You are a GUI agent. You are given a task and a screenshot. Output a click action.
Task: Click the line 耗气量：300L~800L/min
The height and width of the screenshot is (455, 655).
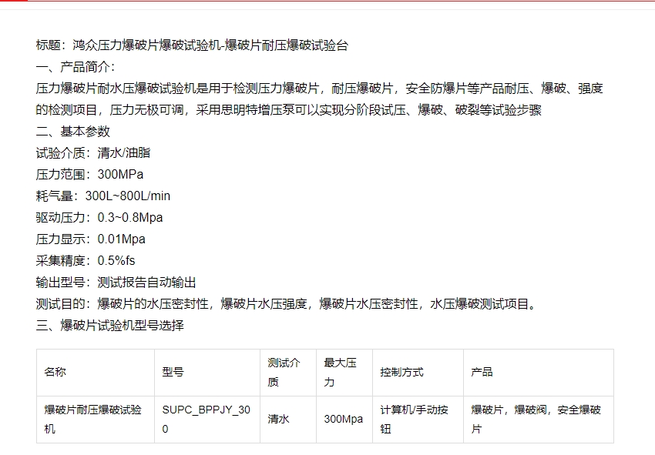(103, 196)
